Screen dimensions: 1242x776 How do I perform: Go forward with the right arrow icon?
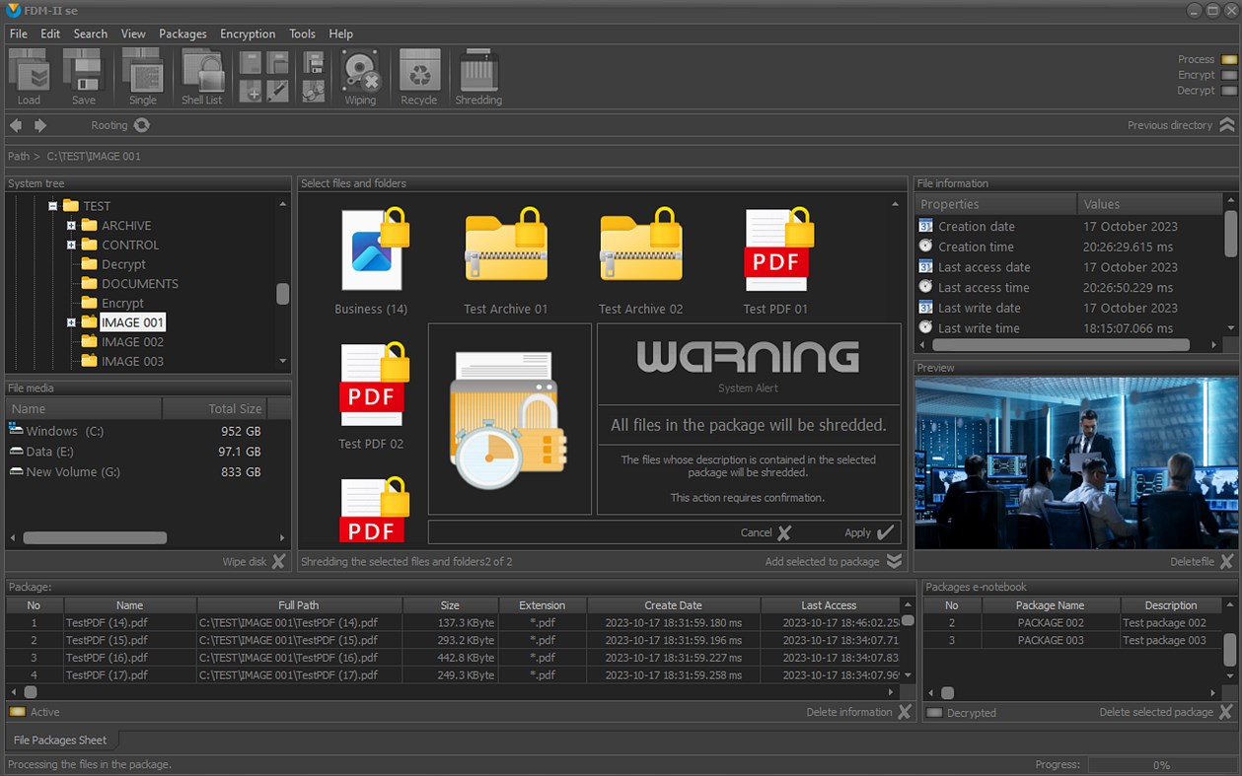coord(40,125)
